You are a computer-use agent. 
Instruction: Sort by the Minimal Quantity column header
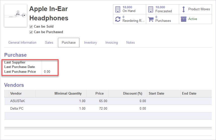tap(61, 94)
